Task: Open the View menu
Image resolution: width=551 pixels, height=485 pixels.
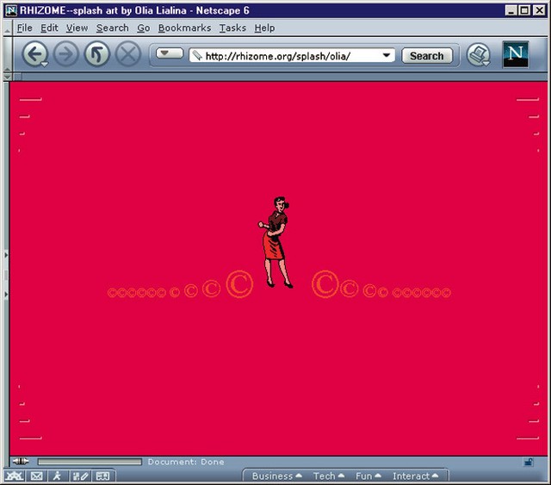Action: pyautogui.click(x=77, y=28)
